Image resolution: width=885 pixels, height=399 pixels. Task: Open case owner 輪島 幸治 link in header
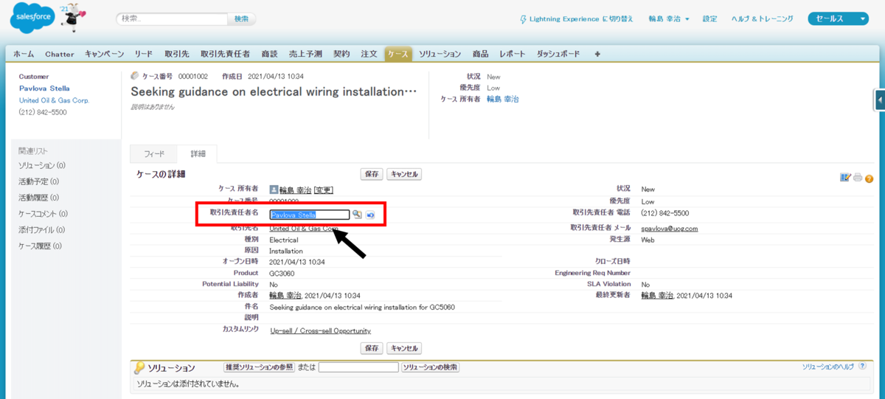point(503,99)
